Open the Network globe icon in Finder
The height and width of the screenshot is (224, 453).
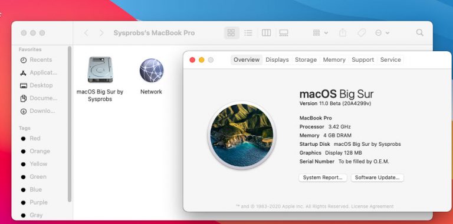(152, 70)
